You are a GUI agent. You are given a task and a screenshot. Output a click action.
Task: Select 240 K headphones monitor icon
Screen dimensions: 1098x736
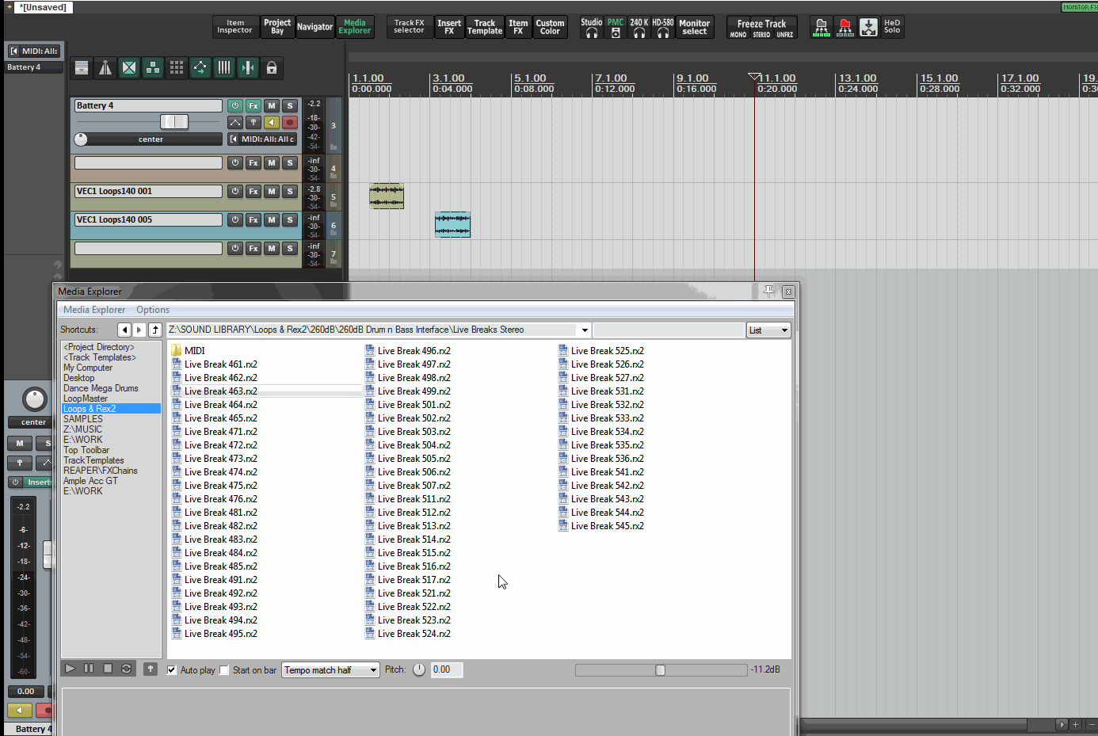tap(639, 28)
